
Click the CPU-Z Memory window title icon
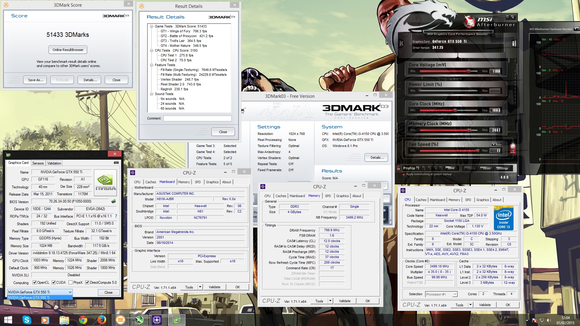(263, 187)
